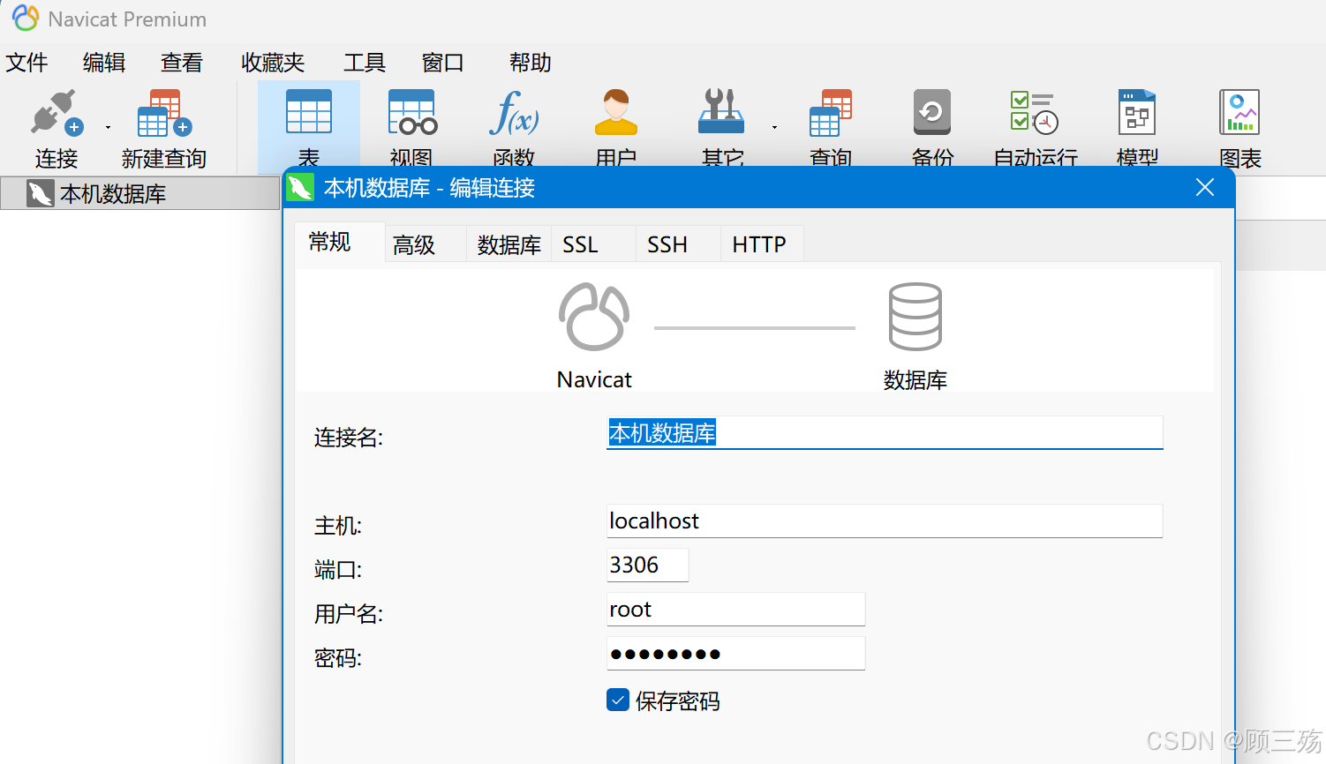Switch to the 常规 tab
The width and height of the screenshot is (1326, 764).
[339, 242]
